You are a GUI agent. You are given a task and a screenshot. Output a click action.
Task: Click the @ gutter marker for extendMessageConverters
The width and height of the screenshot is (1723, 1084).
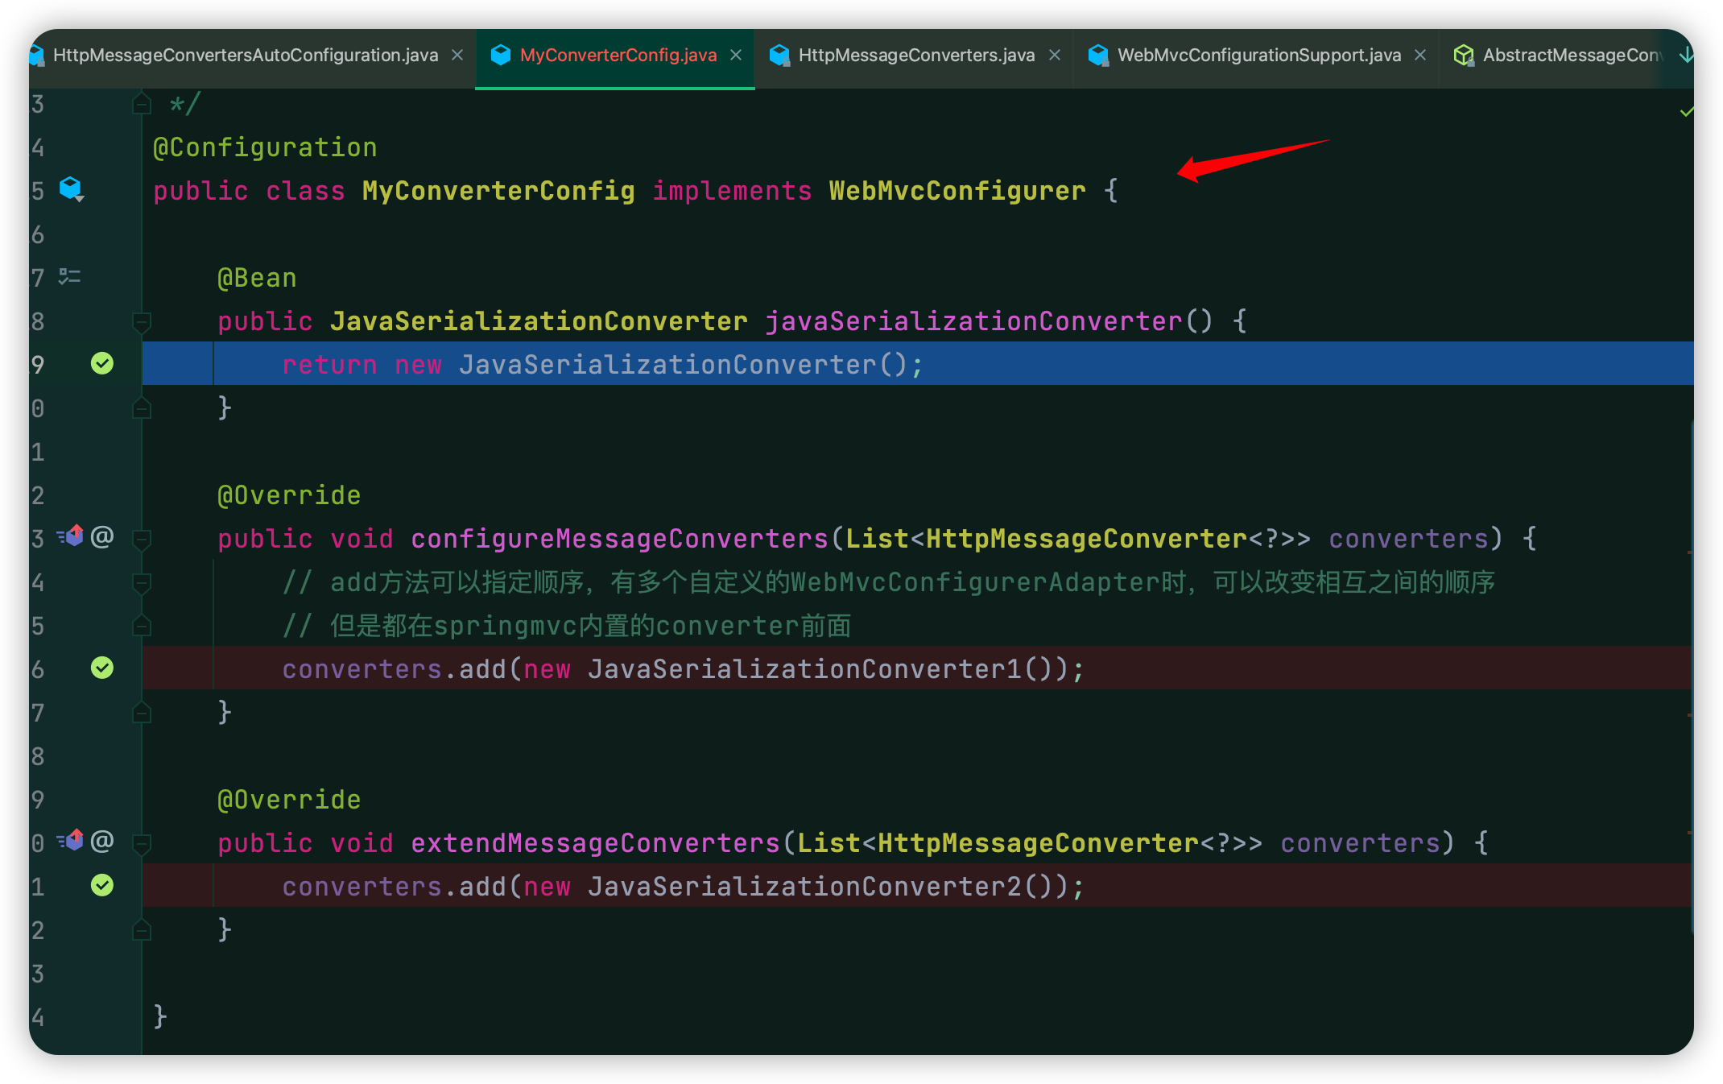point(102,841)
